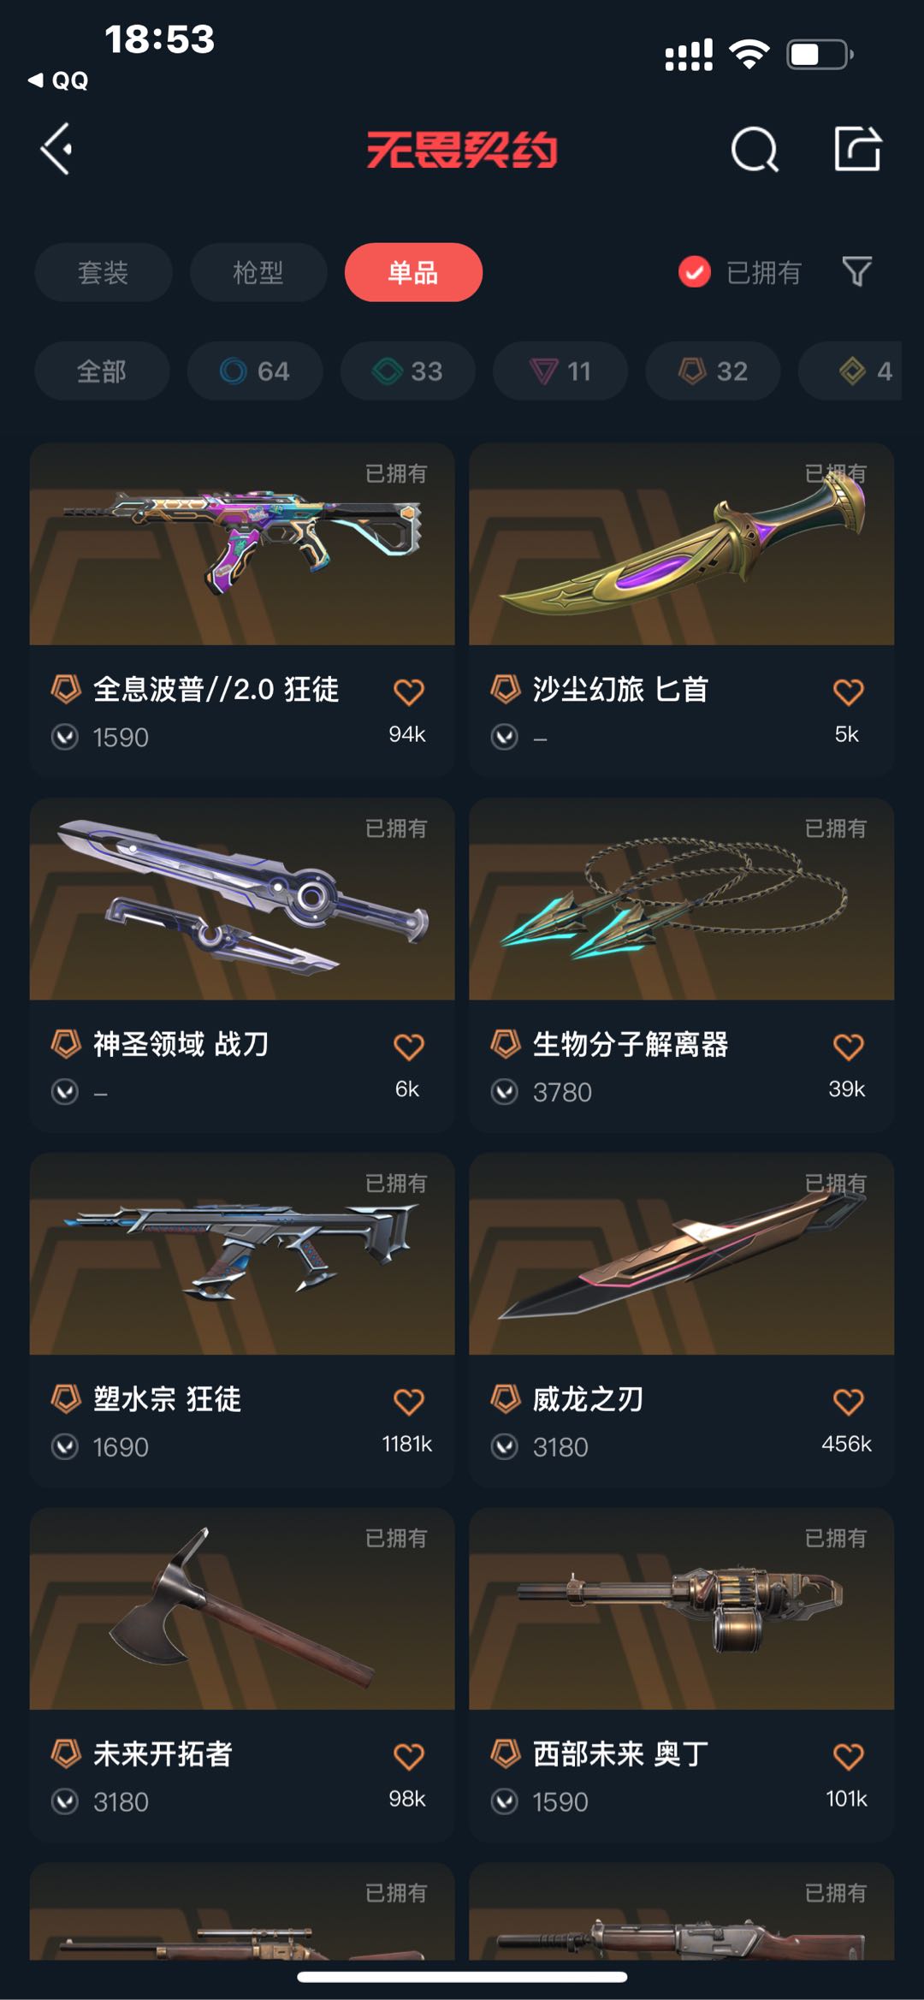Select the 单品 tab
This screenshot has width=924, height=2000.
413,272
